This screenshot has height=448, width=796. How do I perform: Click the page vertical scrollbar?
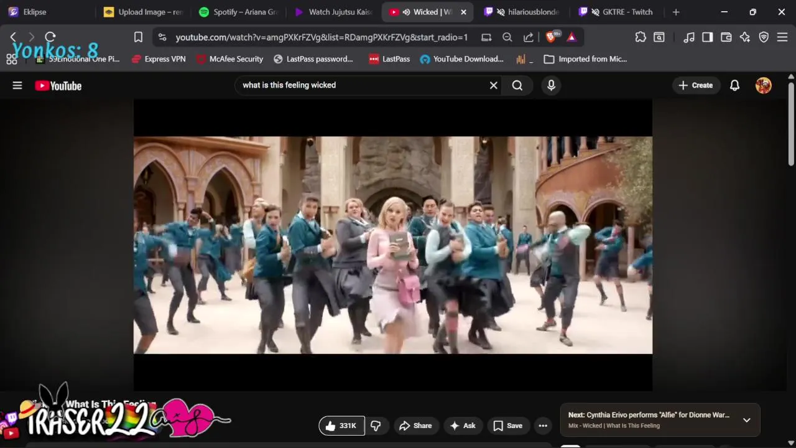point(791,124)
